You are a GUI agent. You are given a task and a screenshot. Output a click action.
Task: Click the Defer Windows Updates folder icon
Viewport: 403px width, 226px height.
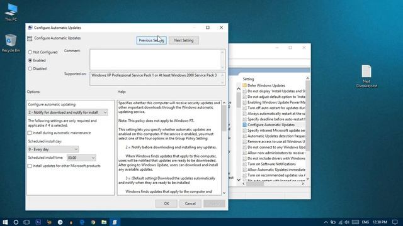pos(244,85)
